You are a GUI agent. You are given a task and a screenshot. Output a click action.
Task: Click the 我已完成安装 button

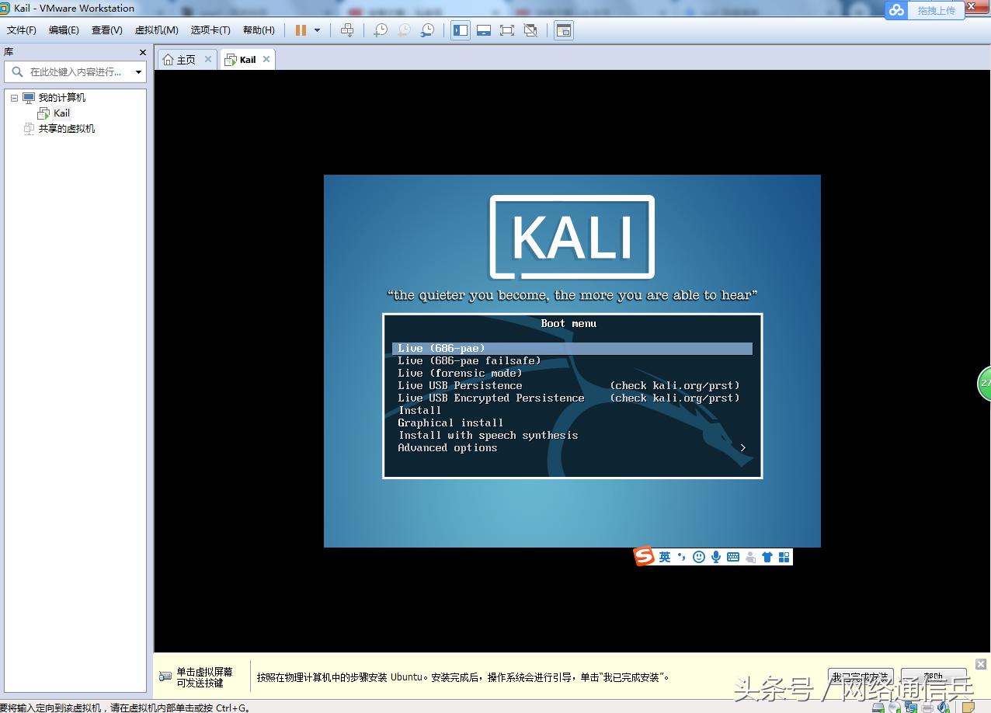point(860,676)
